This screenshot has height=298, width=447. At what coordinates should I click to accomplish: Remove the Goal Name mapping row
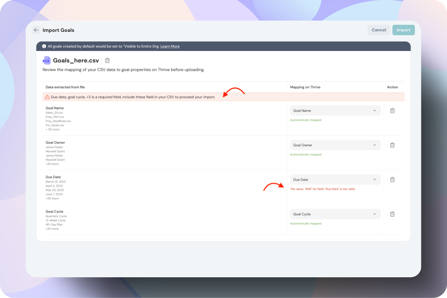click(392, 111)
